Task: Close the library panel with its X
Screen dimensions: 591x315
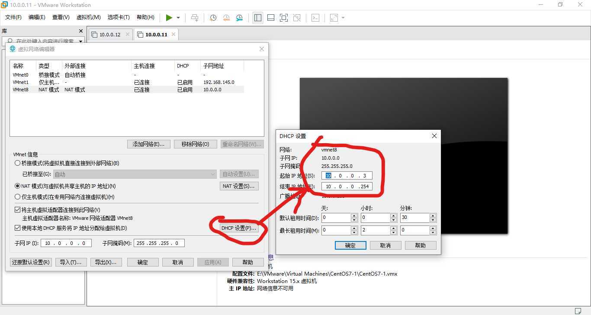Action: (80, 31)
